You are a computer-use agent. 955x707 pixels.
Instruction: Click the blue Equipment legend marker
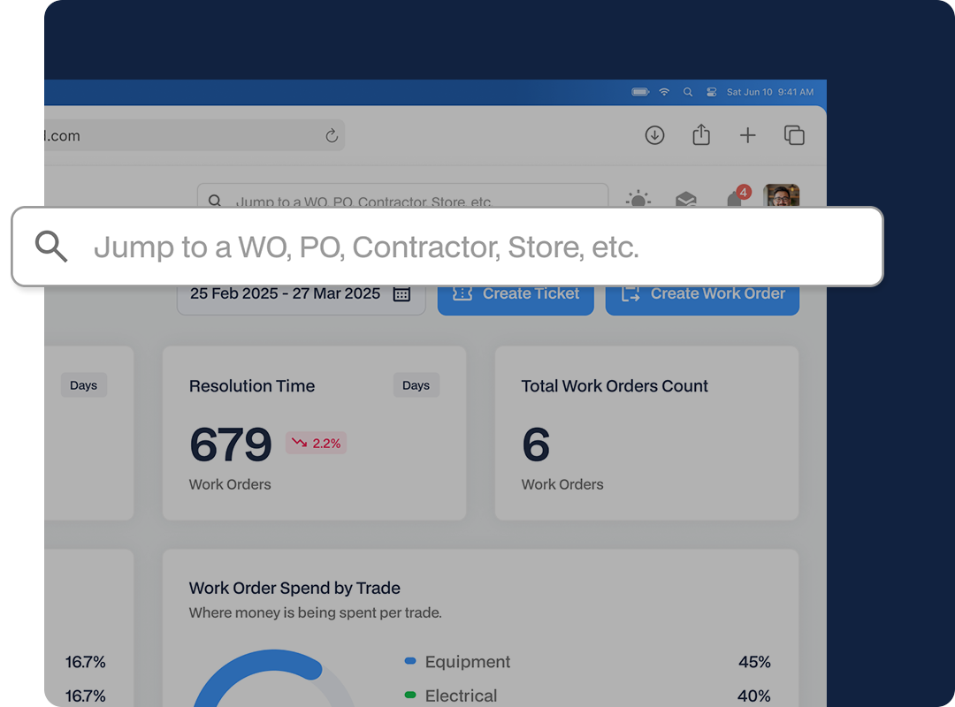pos(410,661)
